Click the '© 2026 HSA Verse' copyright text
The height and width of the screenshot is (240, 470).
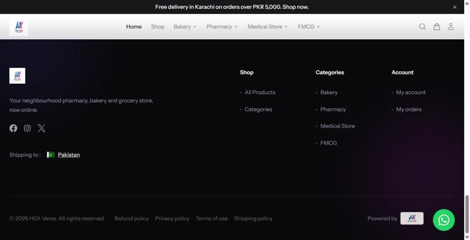(57, 218)
